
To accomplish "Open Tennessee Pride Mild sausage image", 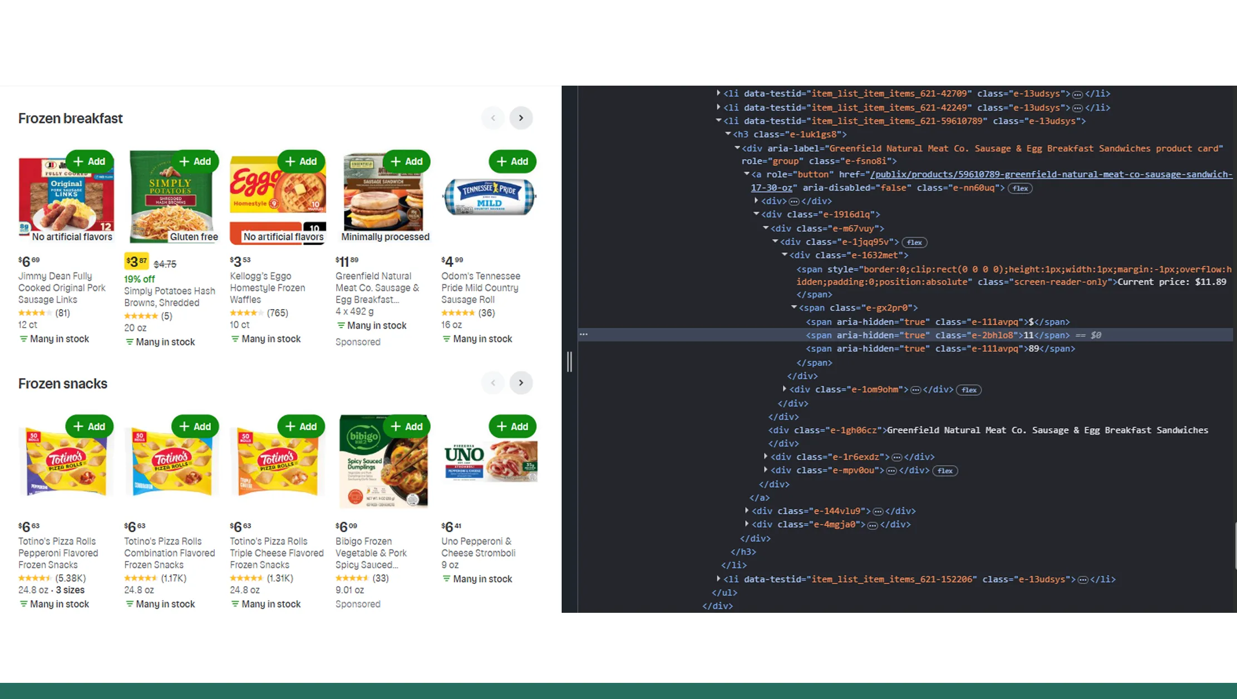I will point(489,197).
